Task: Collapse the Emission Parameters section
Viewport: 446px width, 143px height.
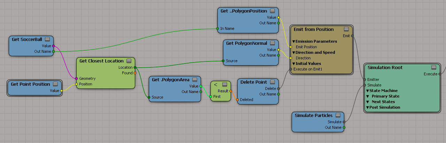Action: (x=294, y=41)
